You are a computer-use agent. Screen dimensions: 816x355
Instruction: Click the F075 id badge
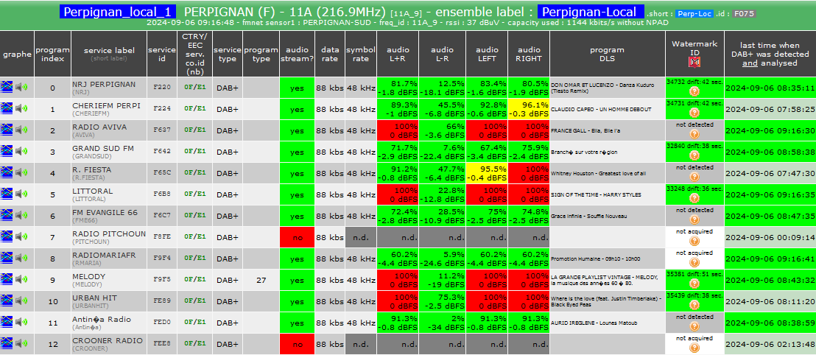(744, 14)
